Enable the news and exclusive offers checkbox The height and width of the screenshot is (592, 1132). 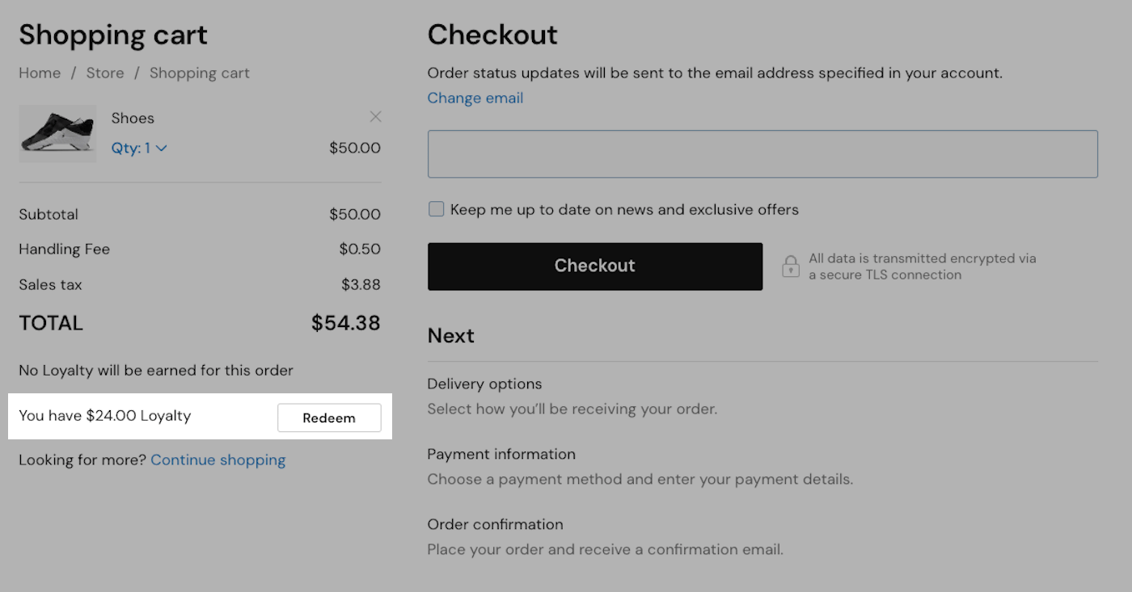(436, 208)
